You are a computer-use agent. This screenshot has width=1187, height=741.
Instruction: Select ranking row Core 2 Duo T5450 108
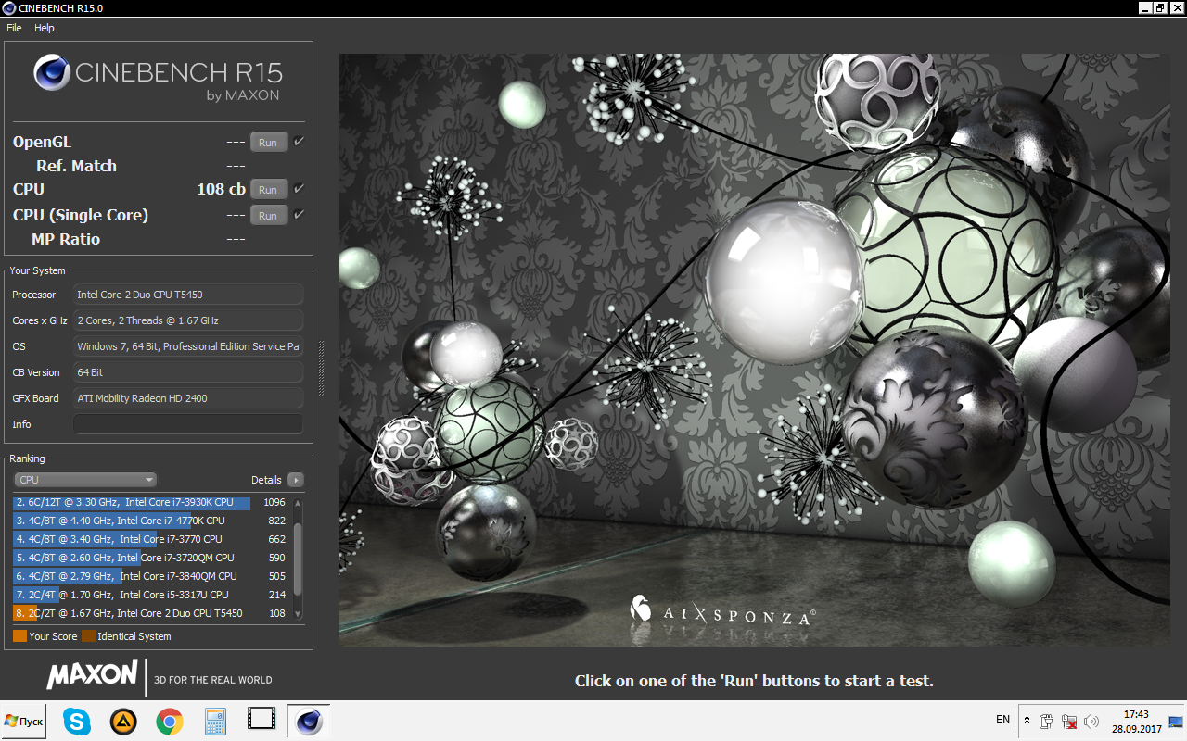pyautogui.click(x=151, y=613)
